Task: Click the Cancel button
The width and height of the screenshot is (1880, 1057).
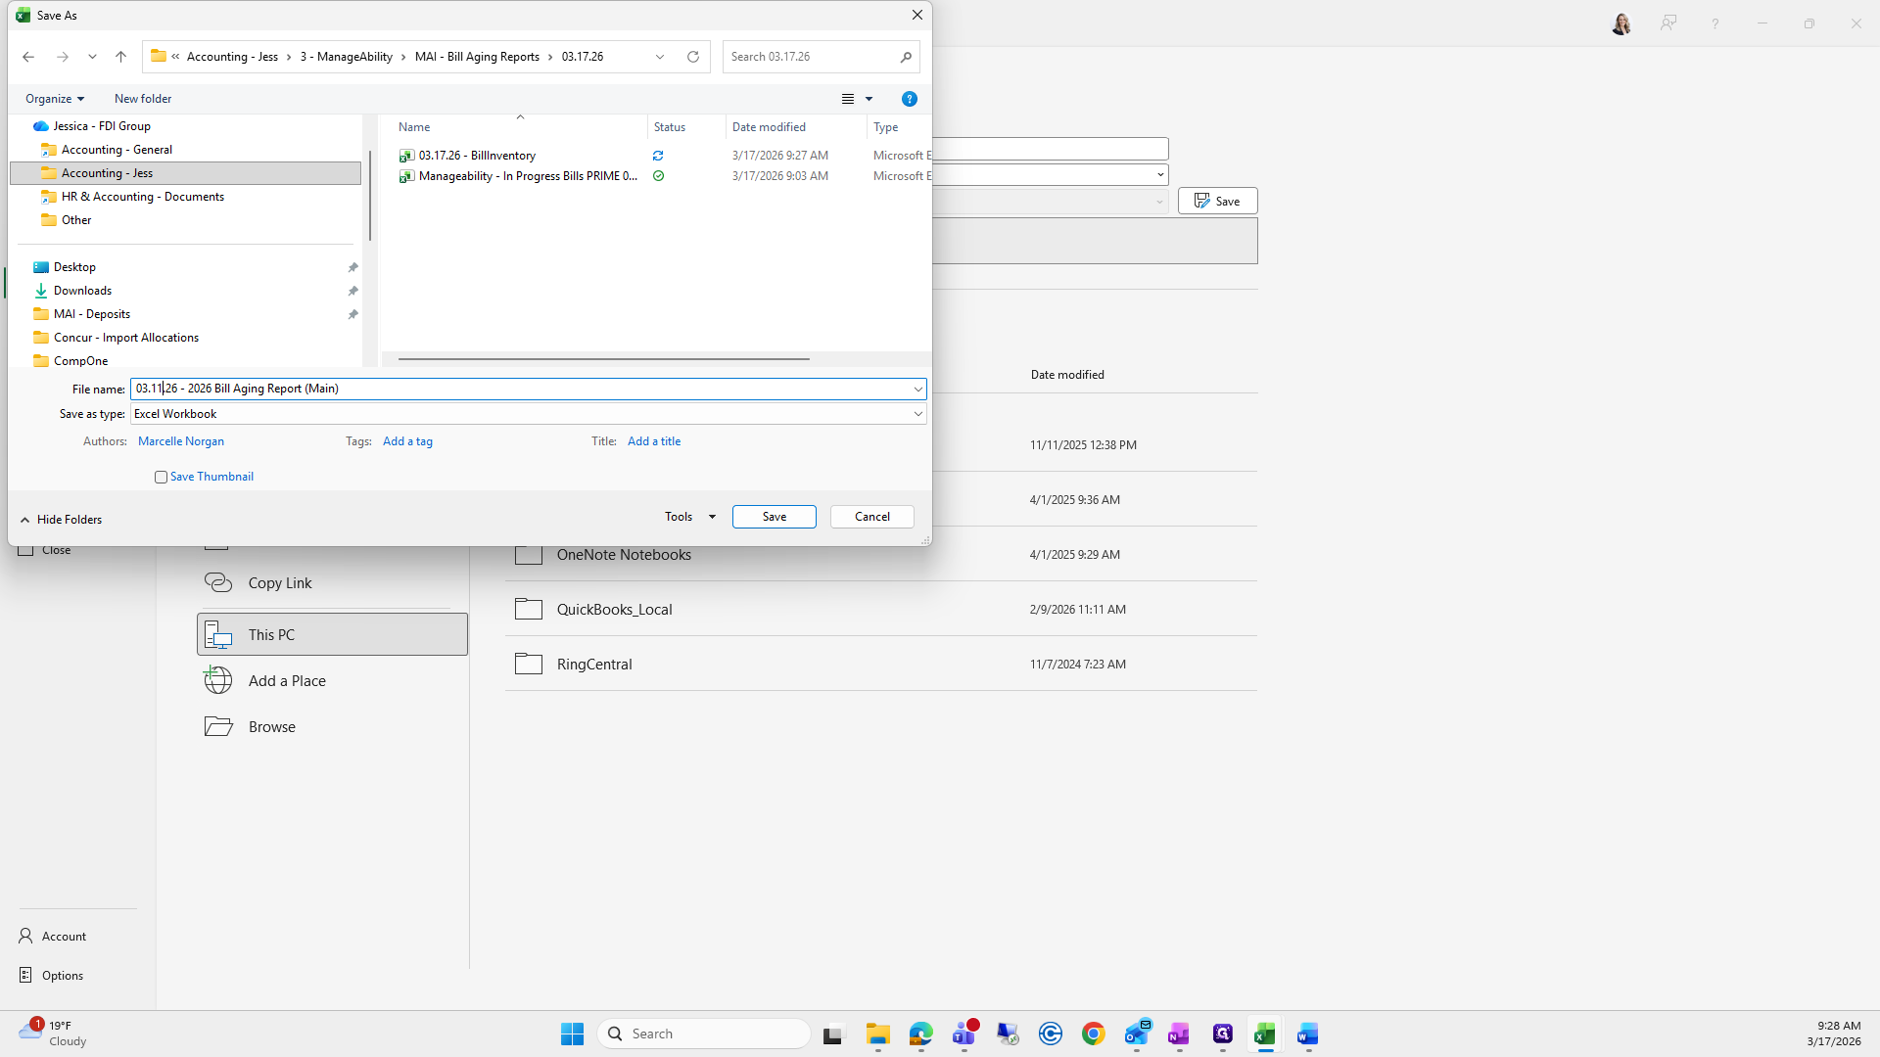Action: (x=871, y=517)
